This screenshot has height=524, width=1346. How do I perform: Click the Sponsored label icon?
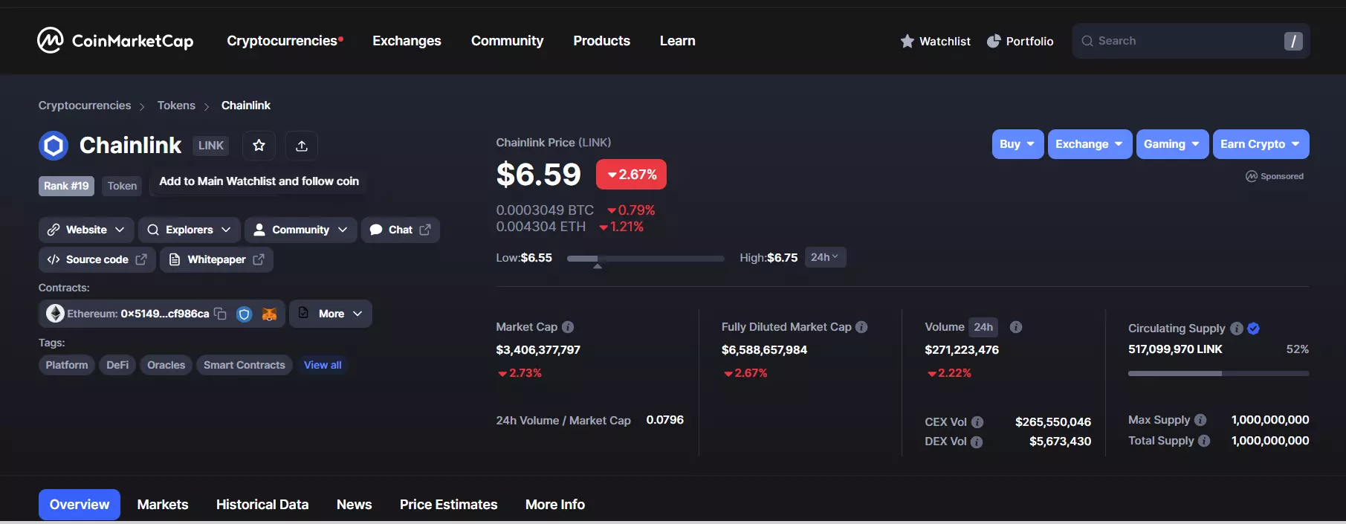pos(1252,176)
